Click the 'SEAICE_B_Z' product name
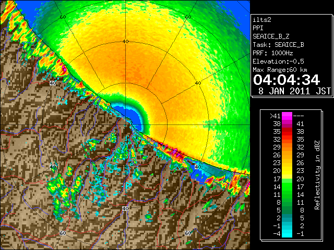334x250 pixels. pos(271,36)
